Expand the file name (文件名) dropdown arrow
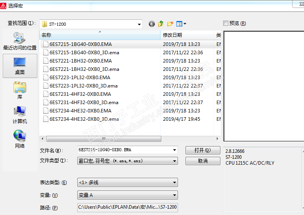 (x=174, y=150)
